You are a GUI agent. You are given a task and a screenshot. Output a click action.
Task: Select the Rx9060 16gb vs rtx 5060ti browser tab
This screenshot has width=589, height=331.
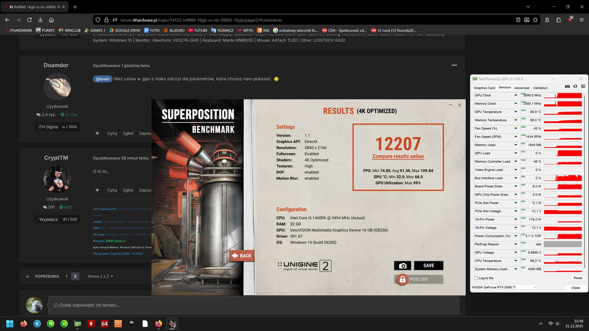[34, 7]
